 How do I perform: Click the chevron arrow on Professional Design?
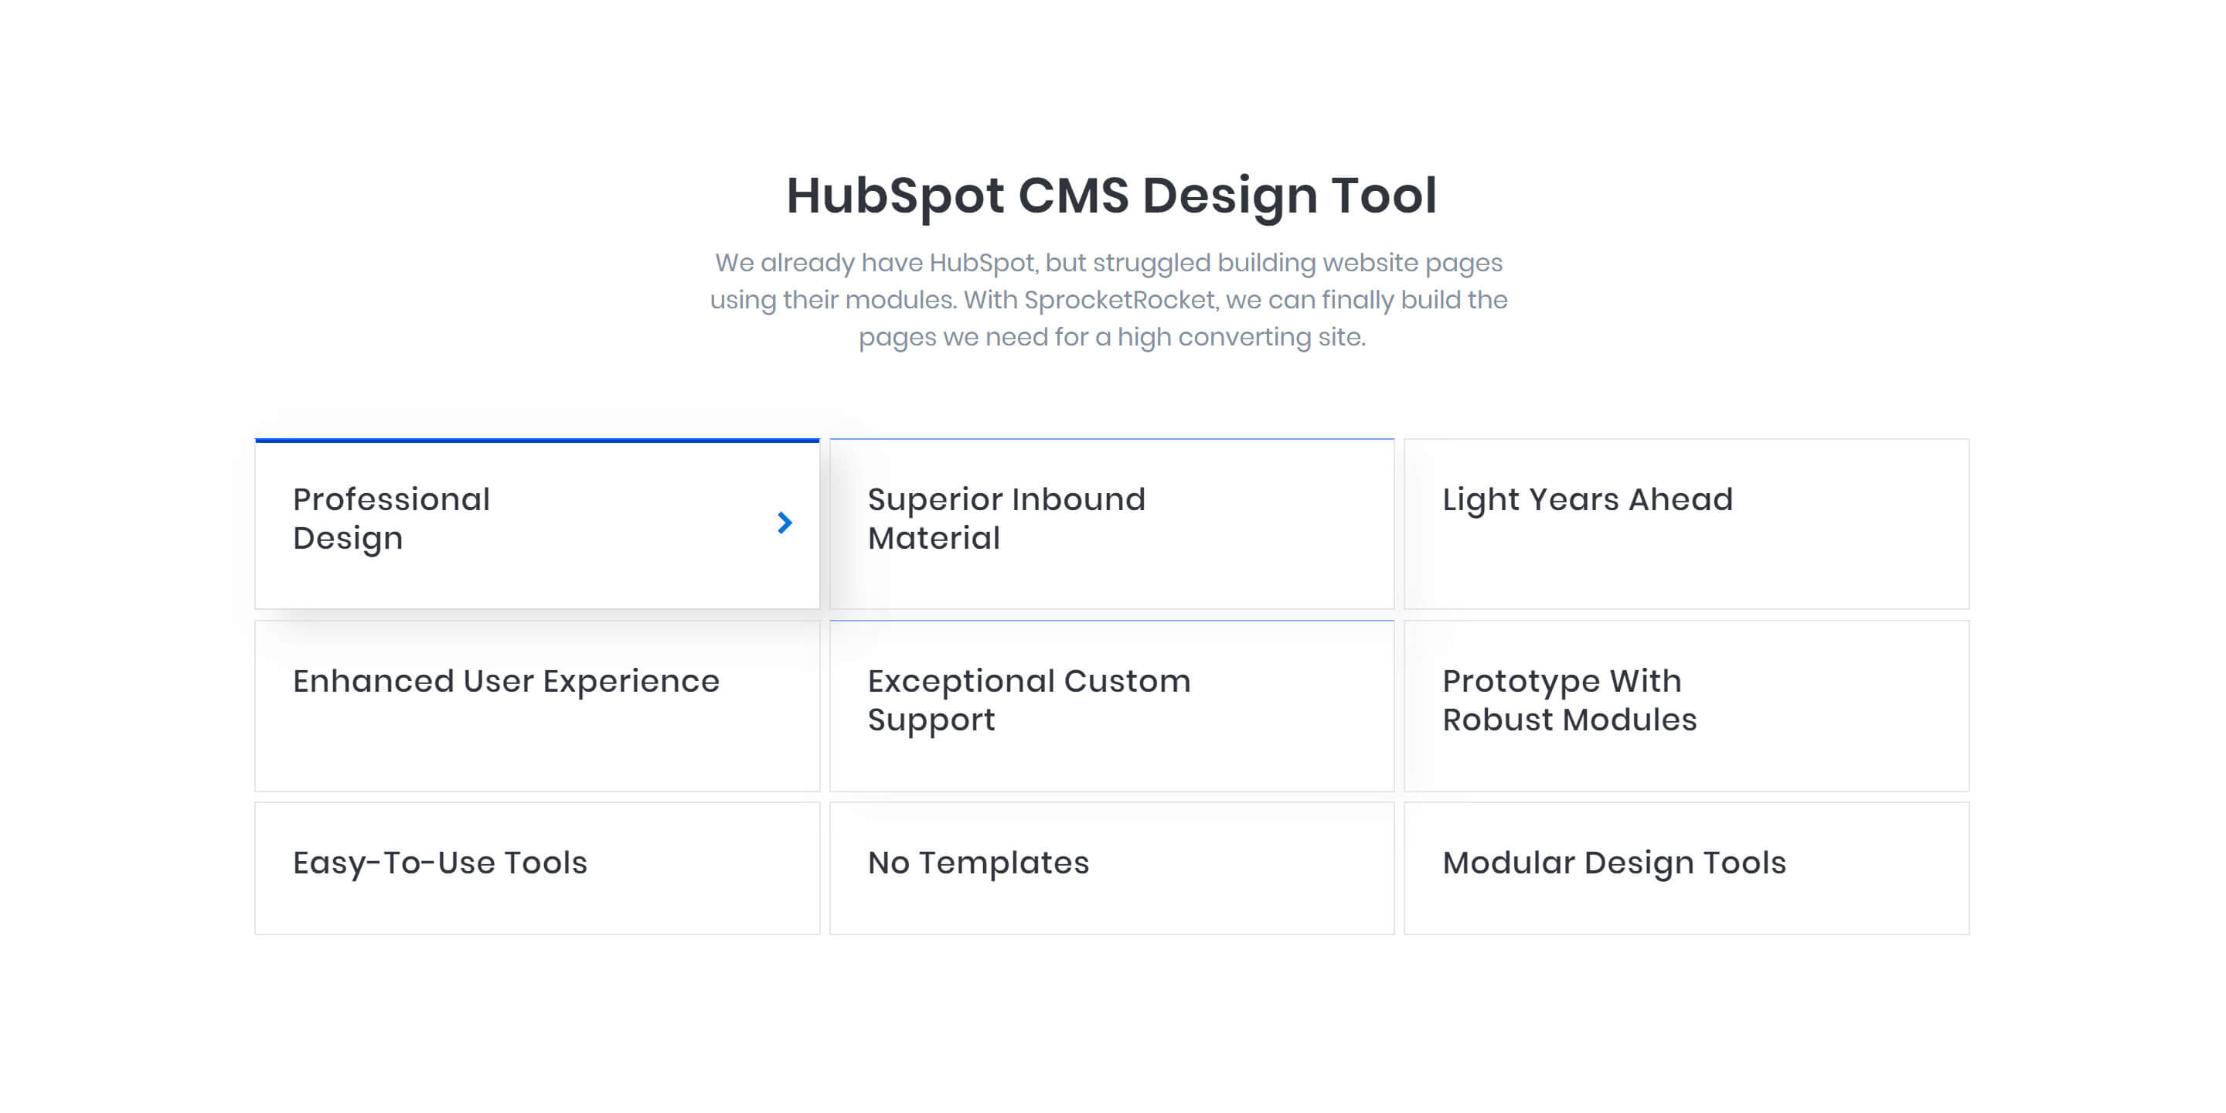click(784, 522)
